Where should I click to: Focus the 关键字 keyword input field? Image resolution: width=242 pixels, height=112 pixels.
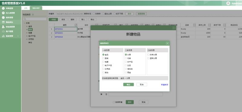coord(70,14)
